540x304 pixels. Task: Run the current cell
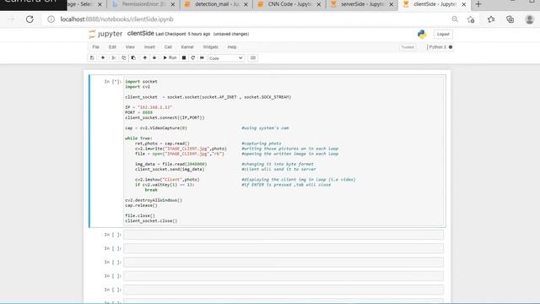pyautogui.click(x=170, y=58)
